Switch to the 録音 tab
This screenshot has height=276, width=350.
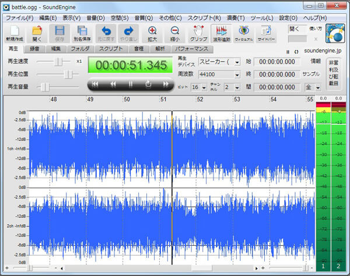(34, 49)
